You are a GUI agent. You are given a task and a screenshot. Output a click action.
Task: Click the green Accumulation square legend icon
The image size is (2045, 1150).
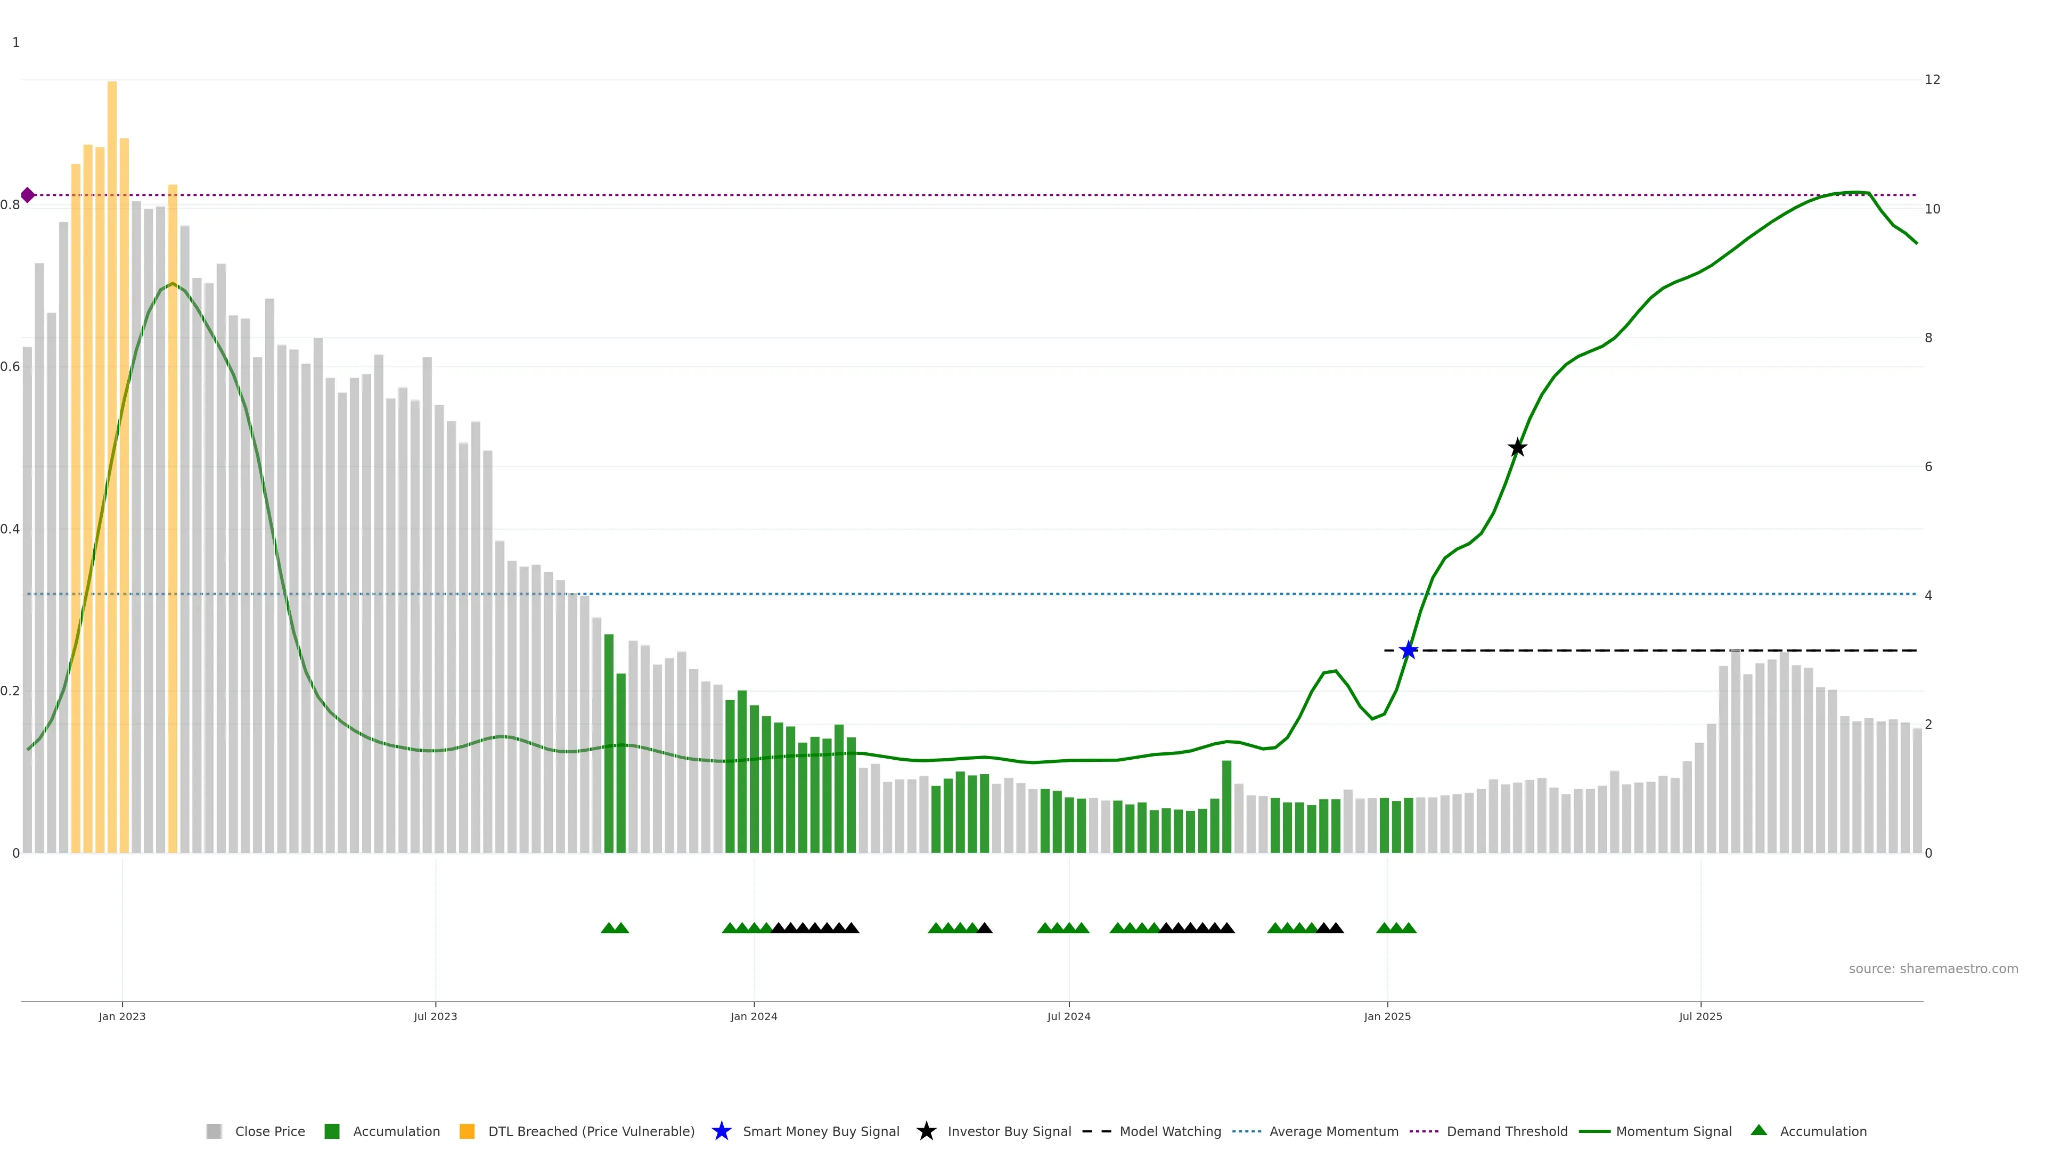click(x=332, y=1131)
